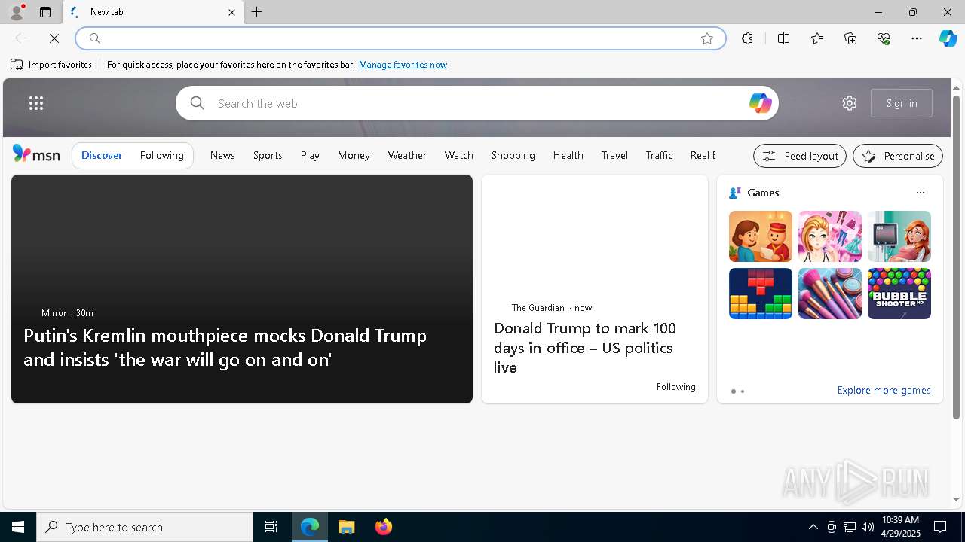Open a new tab with plus icon
965x542 pixels.
(x=257, y=12)
